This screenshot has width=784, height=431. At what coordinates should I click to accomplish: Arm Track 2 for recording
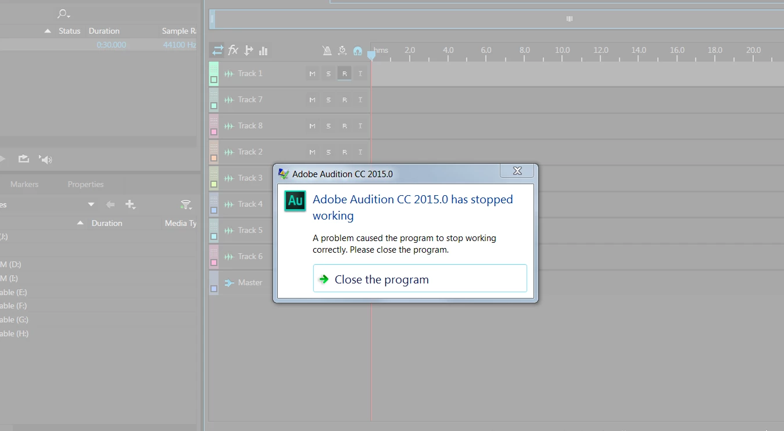[x=345, y=152]
